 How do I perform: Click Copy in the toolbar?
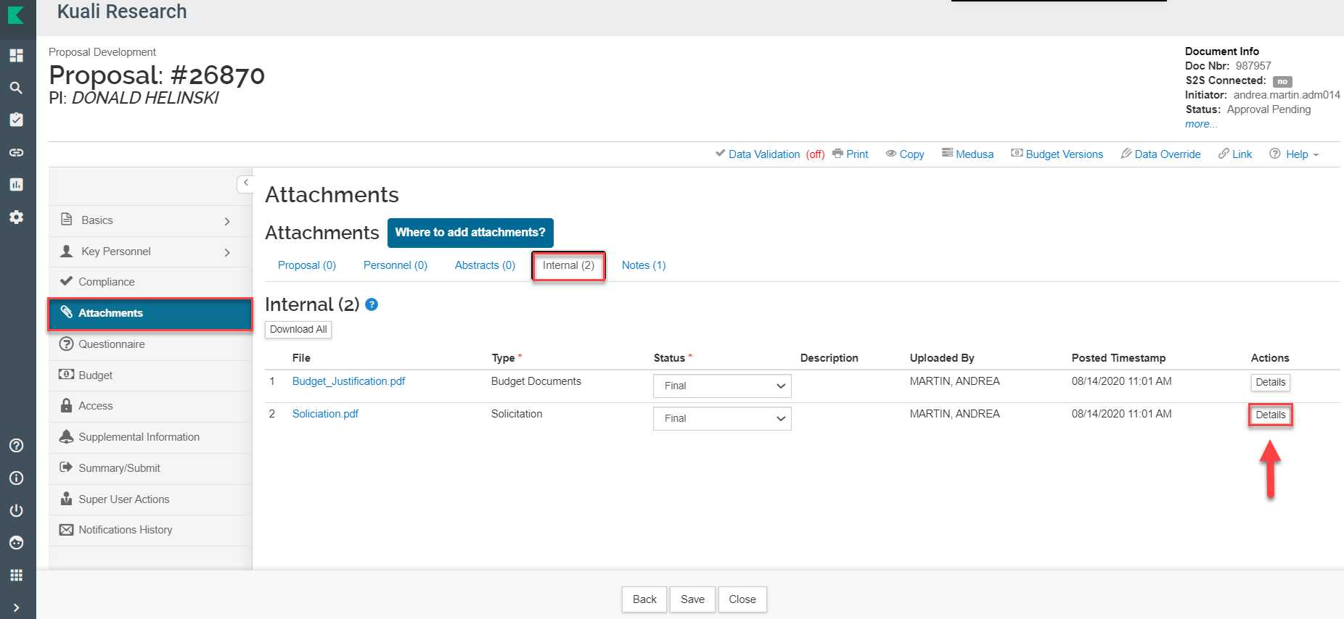pos(905,154)
